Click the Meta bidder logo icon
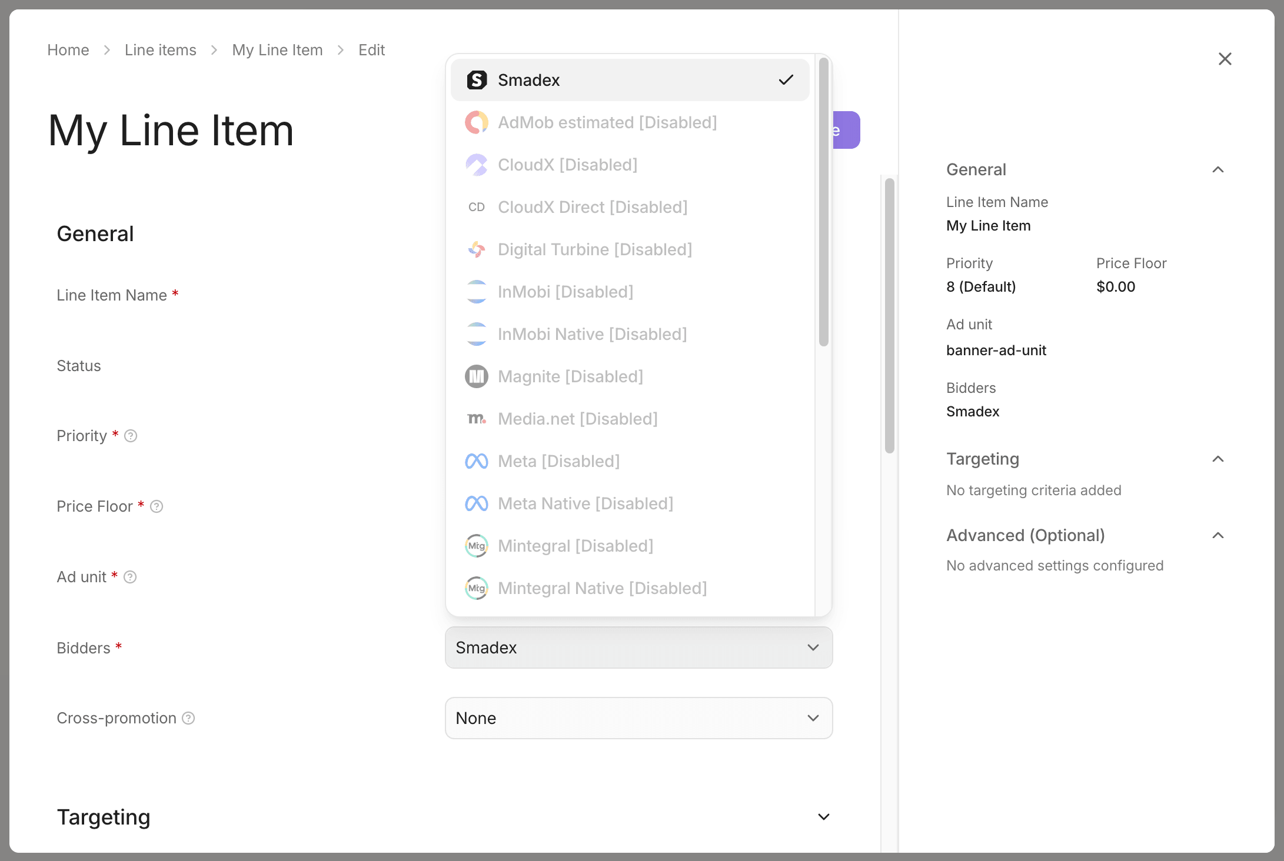The width and height of the screenshot is (1284, 861). pos(477,461)
